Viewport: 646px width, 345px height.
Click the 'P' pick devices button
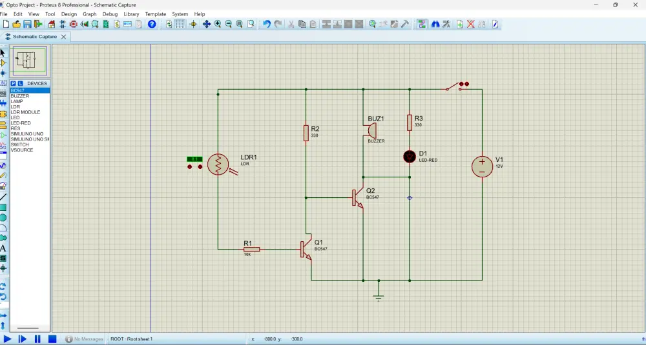click(x=13, y=83)
